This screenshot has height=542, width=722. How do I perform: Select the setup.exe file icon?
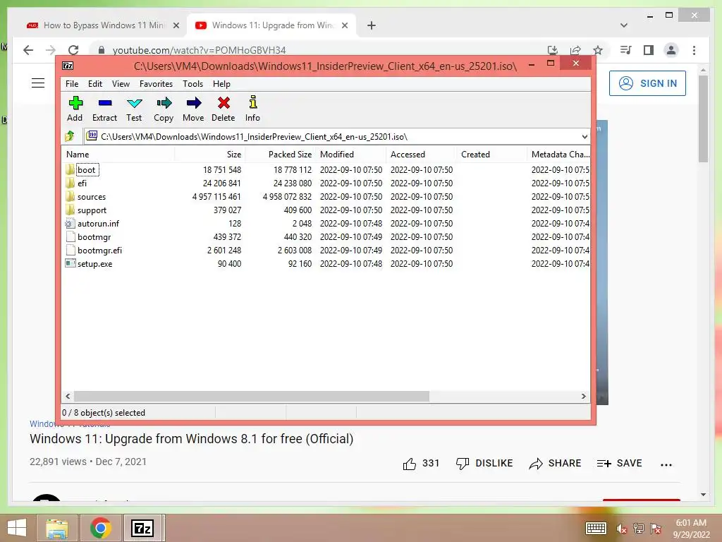pos(70,264)
